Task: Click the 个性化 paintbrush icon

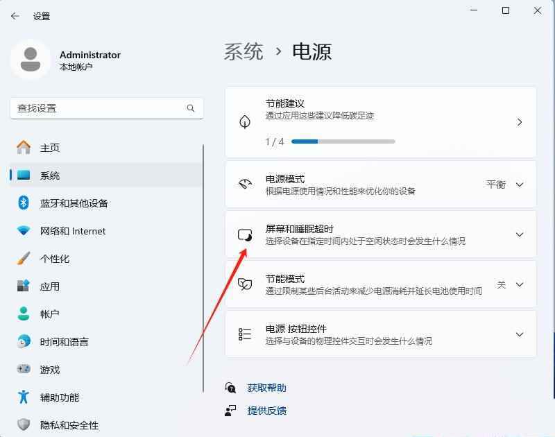Action: click(x=24, y=258)
